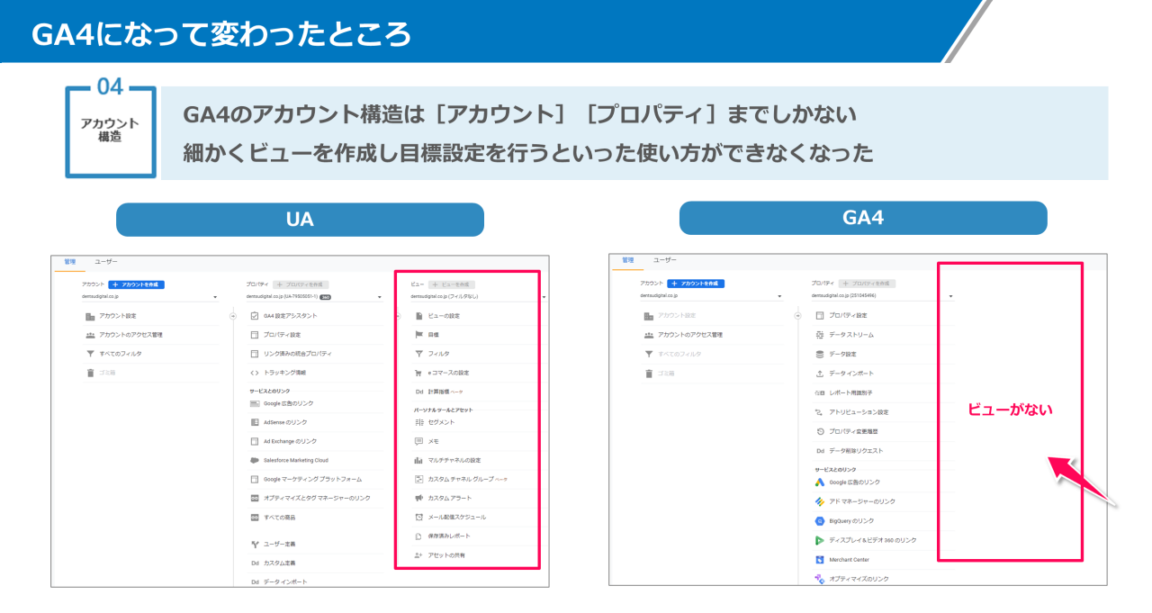Select the 管理 tab in GA4 admin
This screenshot has width=1152, height=613.
628,260
